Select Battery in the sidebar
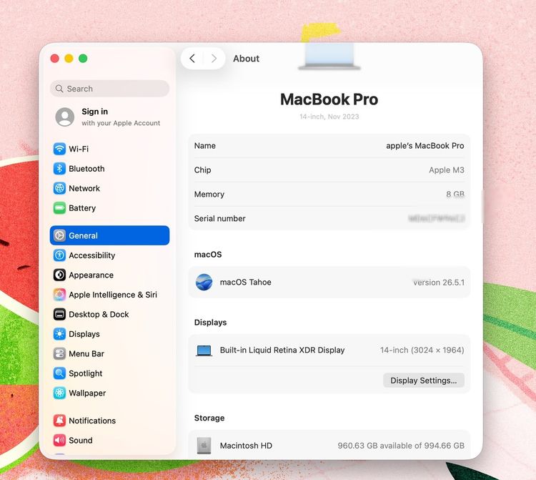This screenshot has height=480, width=536. (x=109, y=208)
